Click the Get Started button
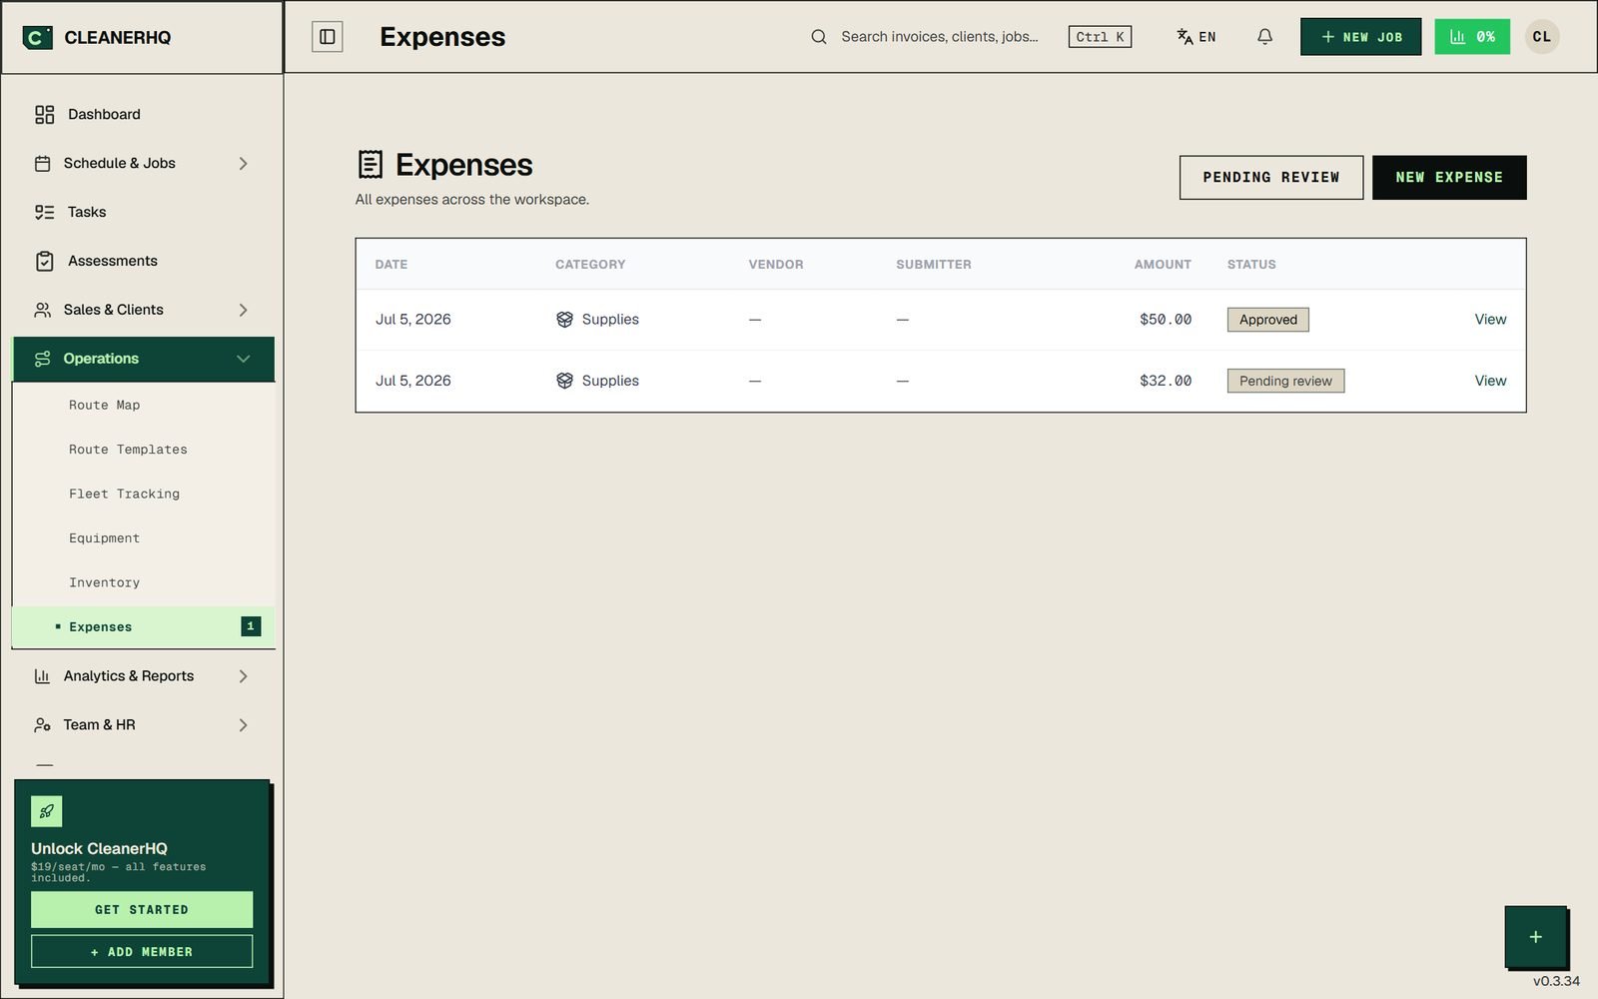 click(142, 910)
